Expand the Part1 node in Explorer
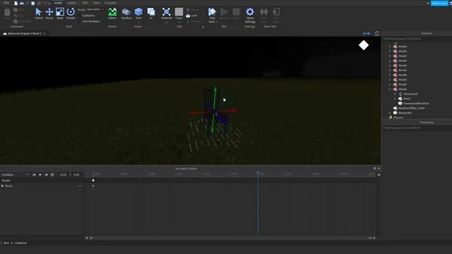 [x=395, y=99]
